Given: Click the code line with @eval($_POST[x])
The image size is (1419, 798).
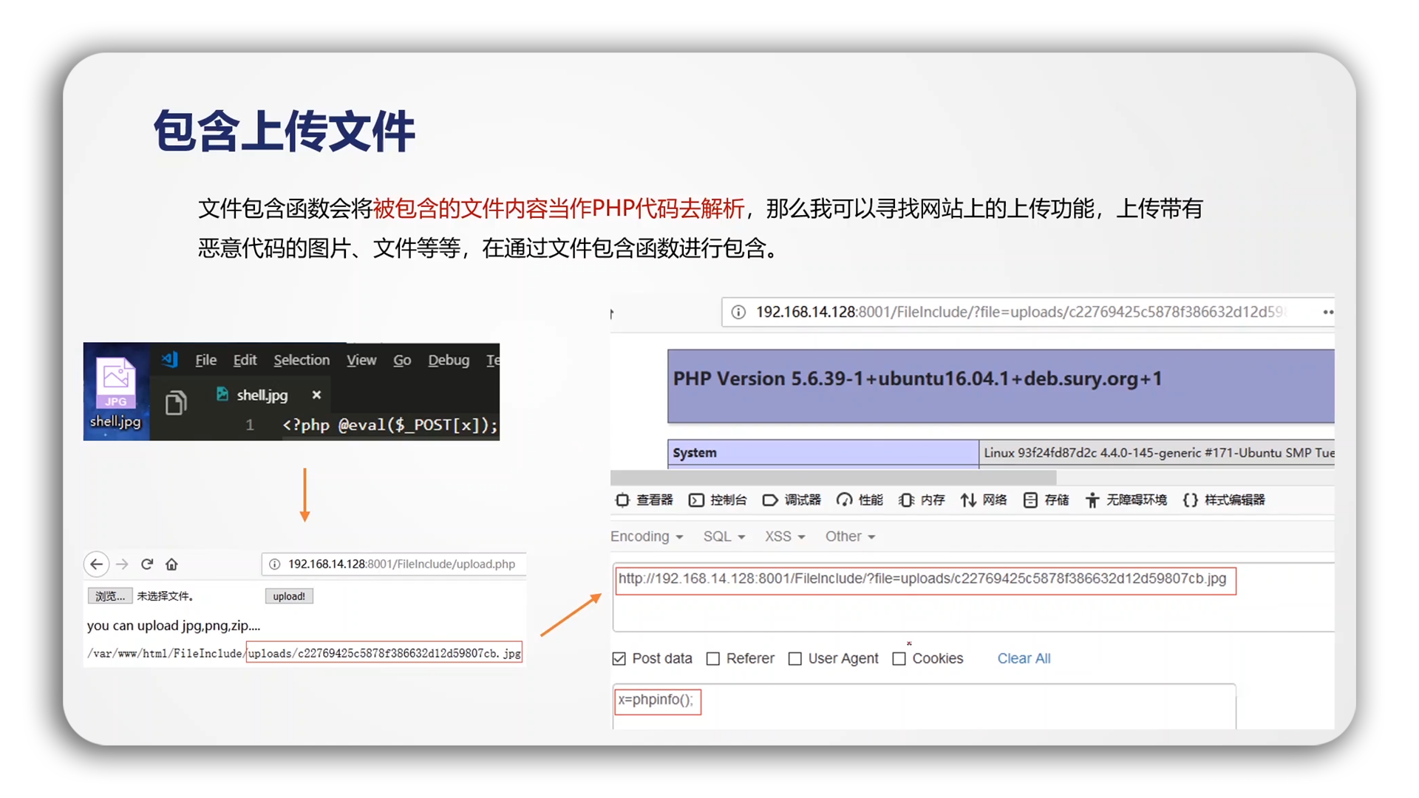Looking at the screenshot, I should 390,425.
